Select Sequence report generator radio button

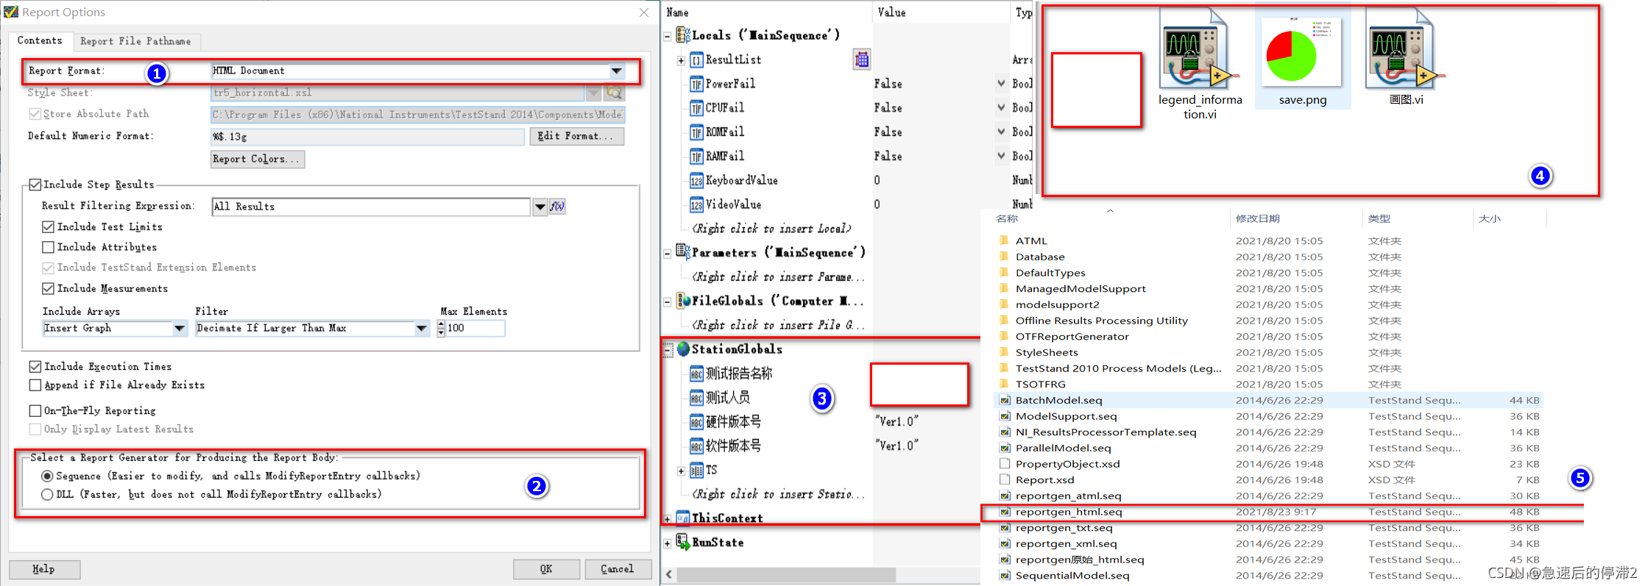point(47,476)
